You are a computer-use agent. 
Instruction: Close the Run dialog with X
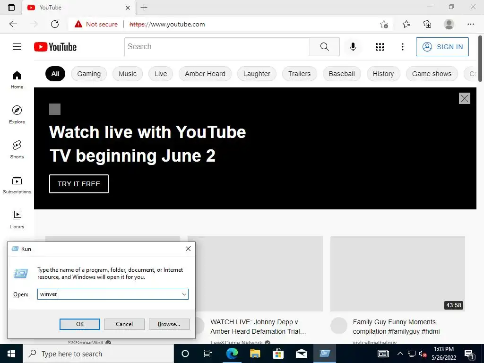(188, 249)
